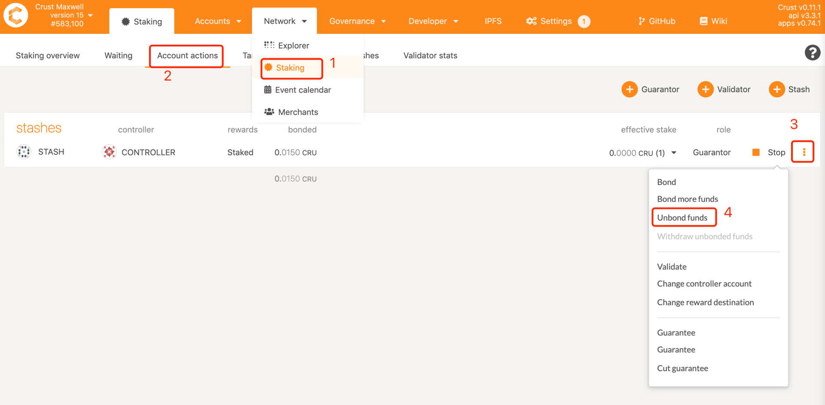Click Withdraw unbonded funds option
Viewport: 825px width, 405px height.
[x=705, y=236]
